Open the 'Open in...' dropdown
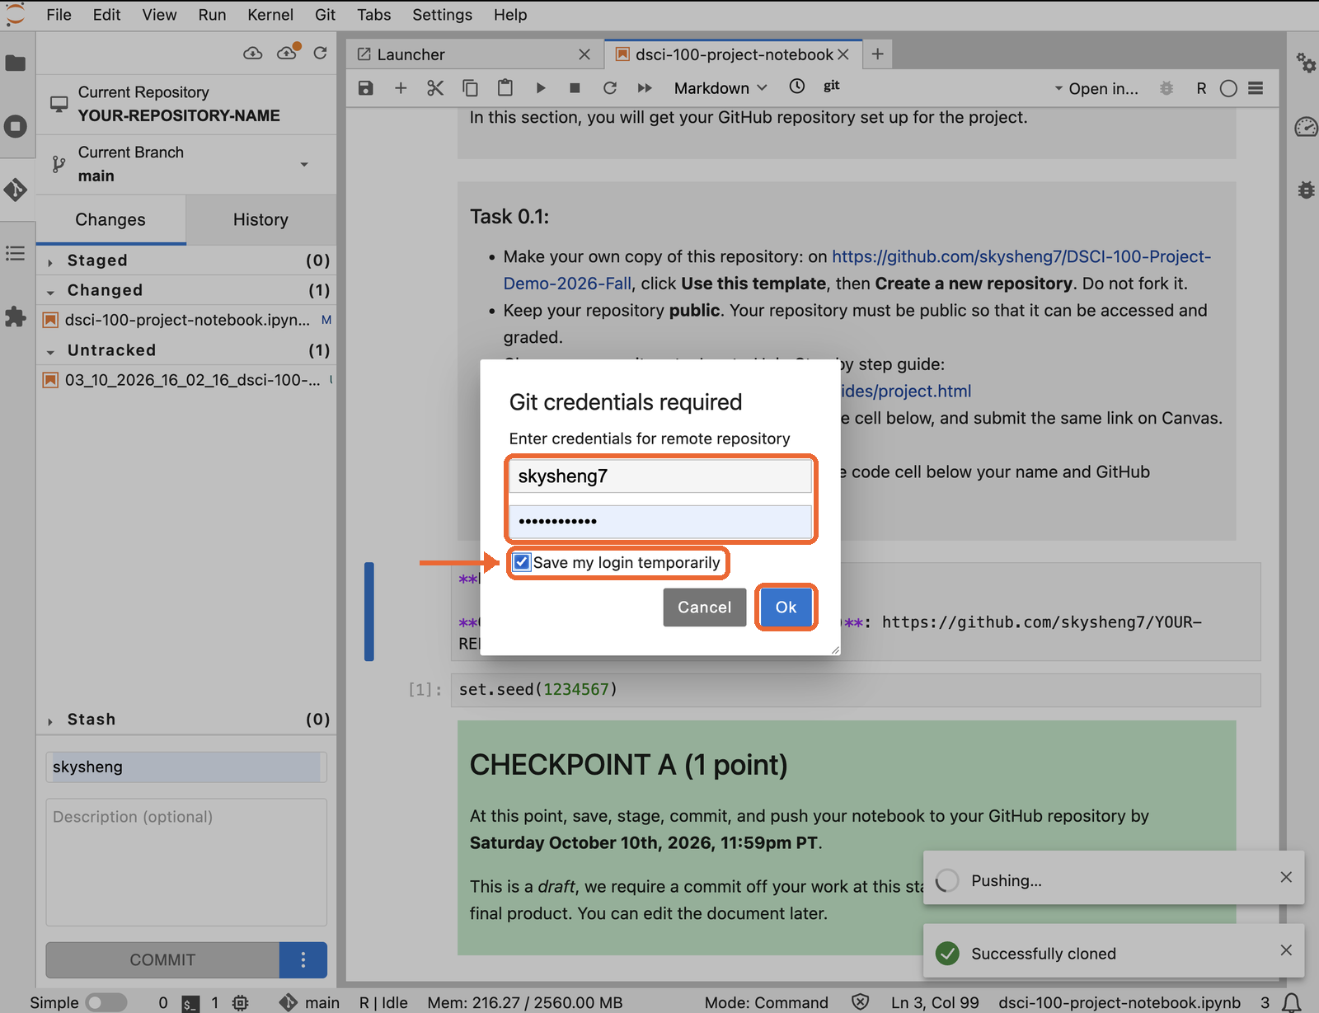 click(1096, 88)
